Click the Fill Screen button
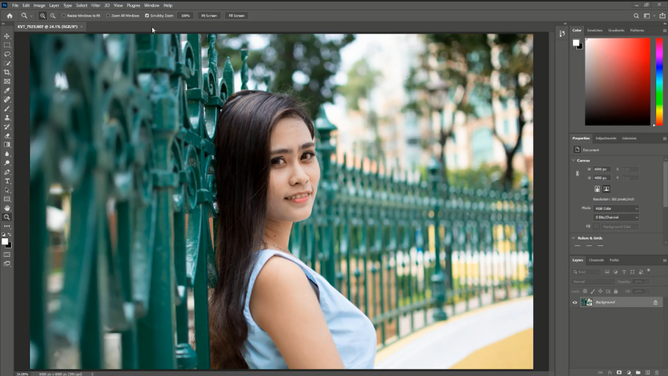This screenshot has height=376, width=668. tap(236, 16)
